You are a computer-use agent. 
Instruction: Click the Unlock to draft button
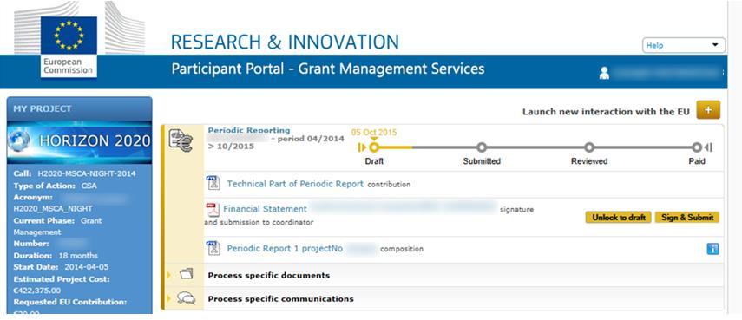619,218
